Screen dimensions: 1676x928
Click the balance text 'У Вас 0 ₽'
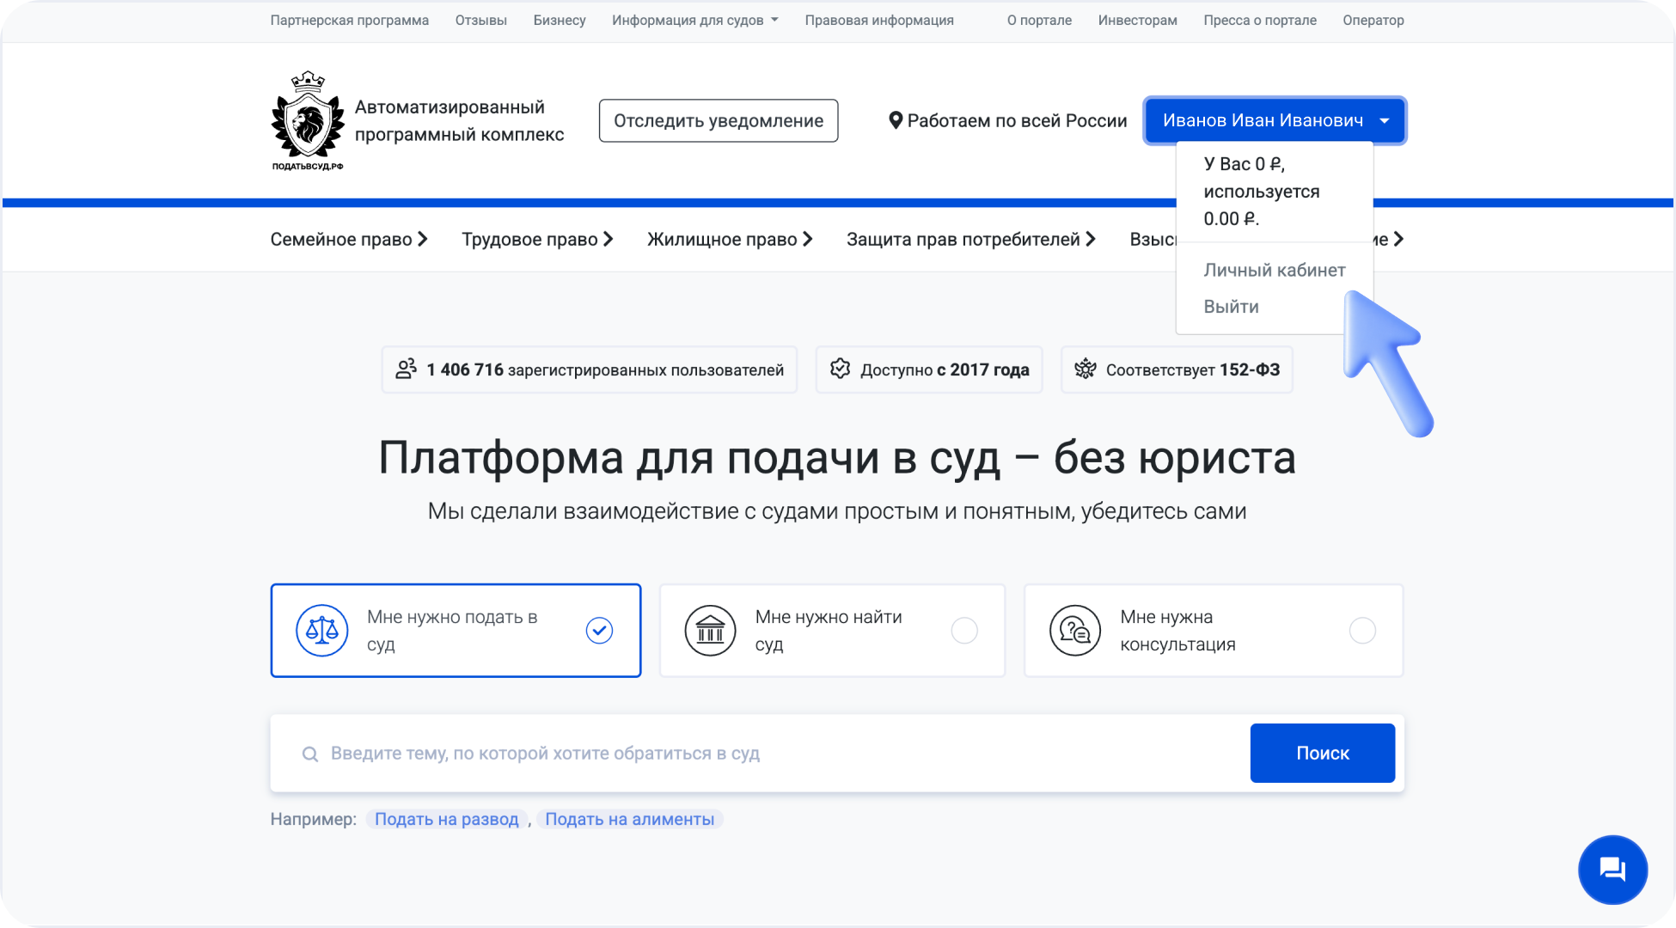pyautogui.click(x=1244, y=163)
